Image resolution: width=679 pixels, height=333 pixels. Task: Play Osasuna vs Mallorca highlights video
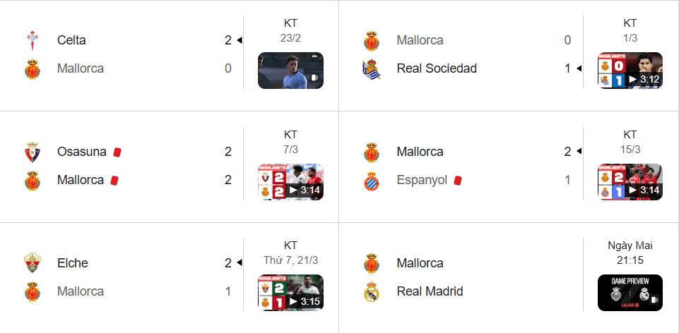290,182
